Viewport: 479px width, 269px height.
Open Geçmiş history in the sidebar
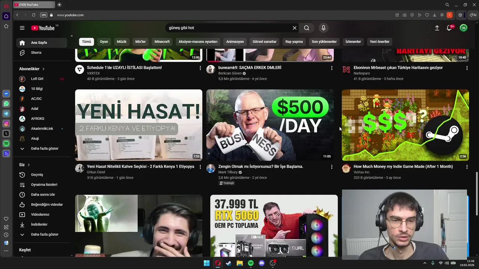(x=42, y=175)
